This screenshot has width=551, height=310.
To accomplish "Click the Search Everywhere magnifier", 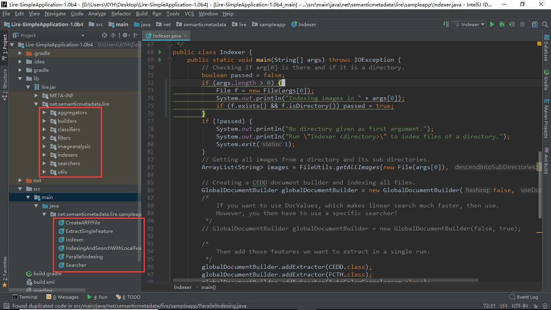I will (544, 24).
